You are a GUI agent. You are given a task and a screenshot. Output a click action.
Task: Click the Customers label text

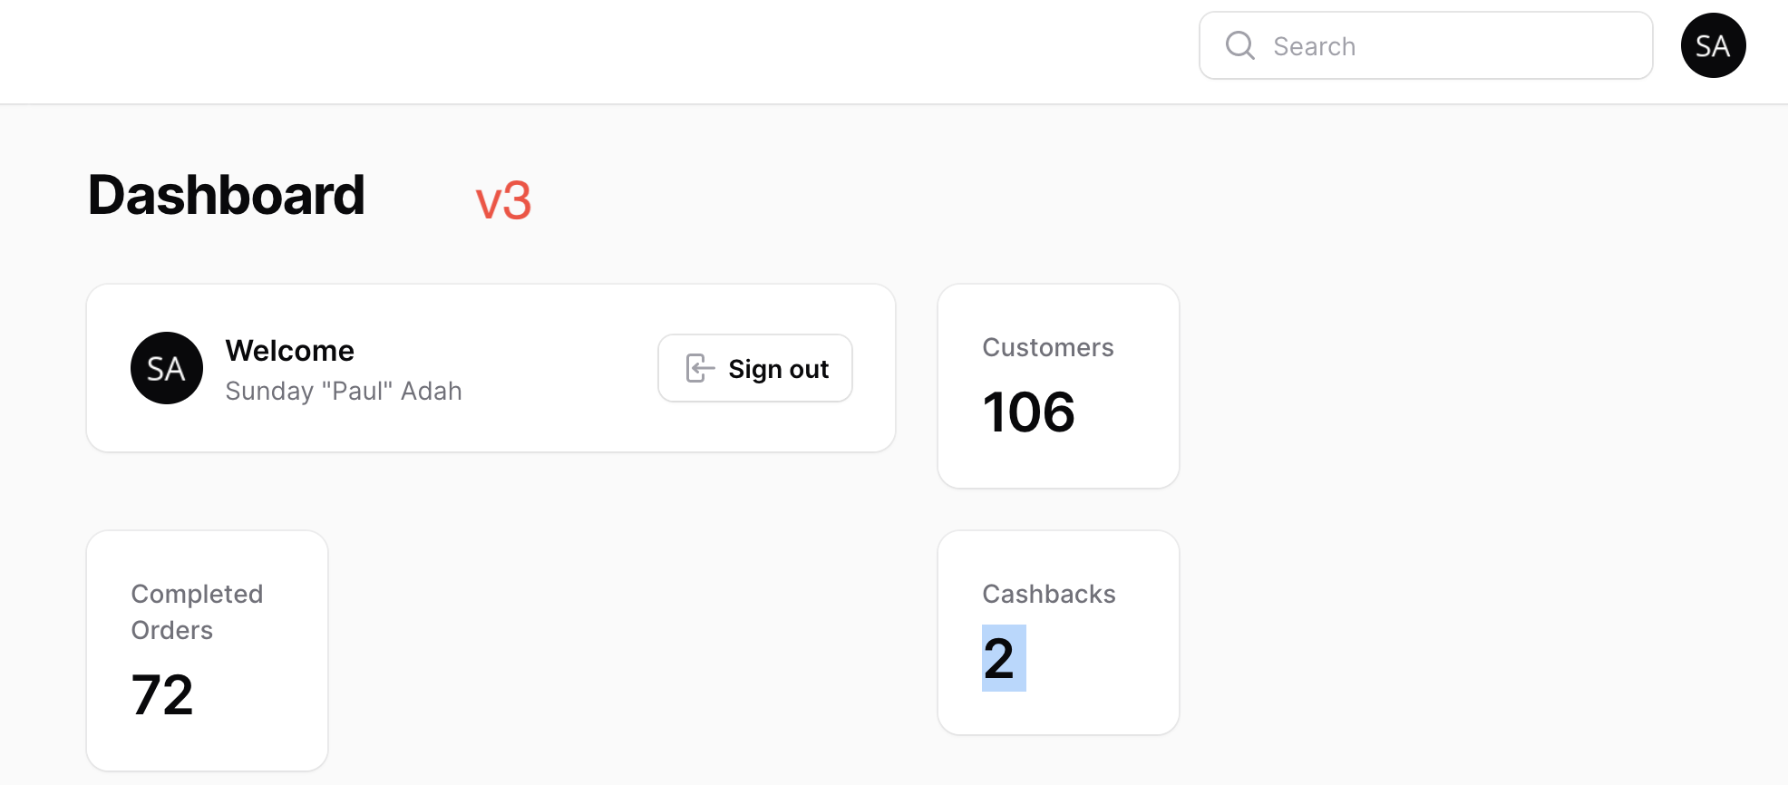1048,348
